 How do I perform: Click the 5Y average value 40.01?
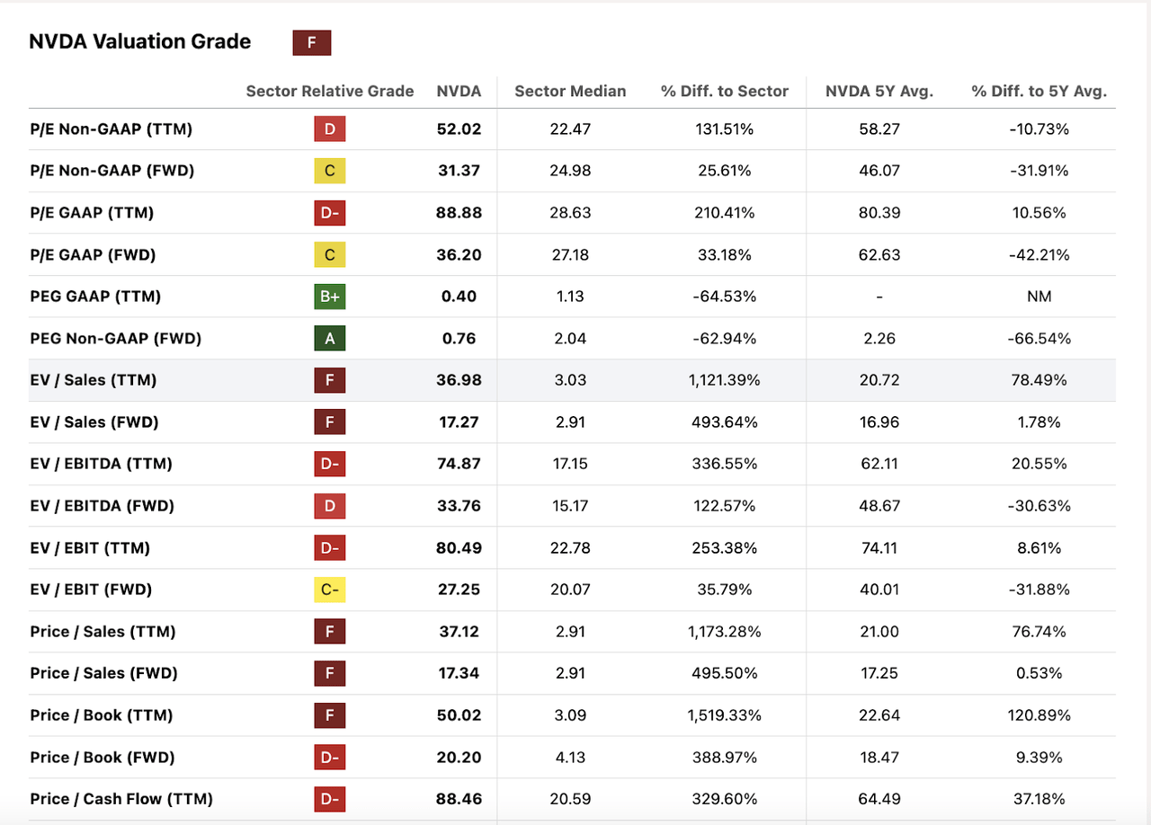879,590
